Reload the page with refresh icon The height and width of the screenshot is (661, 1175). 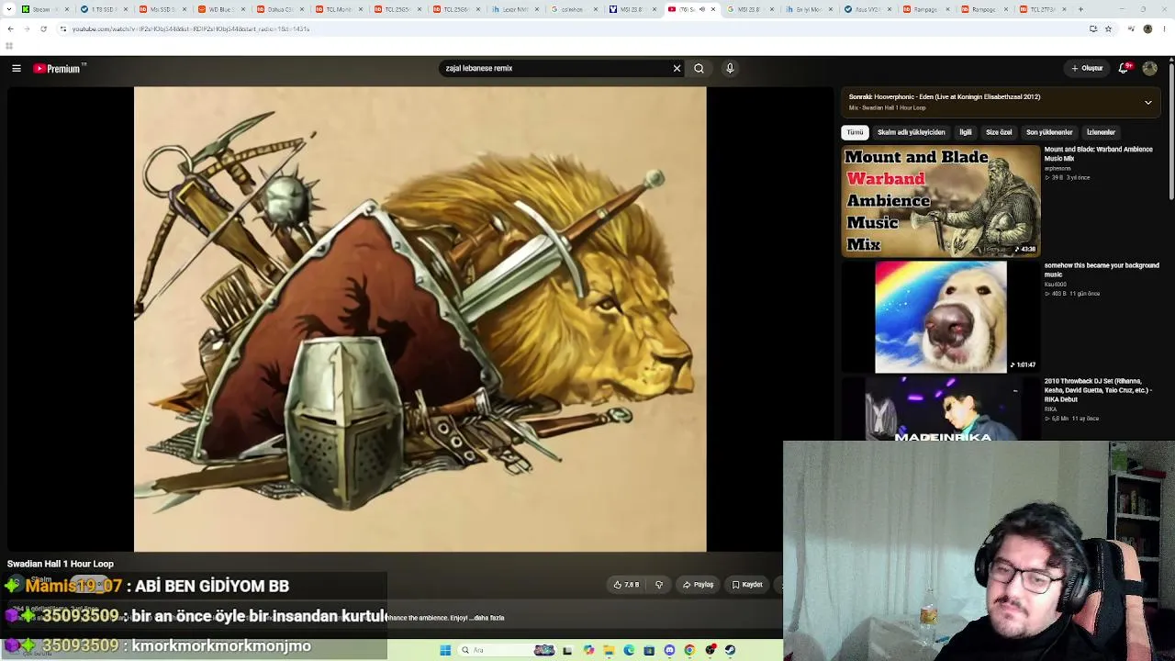[x=43, y=28]
